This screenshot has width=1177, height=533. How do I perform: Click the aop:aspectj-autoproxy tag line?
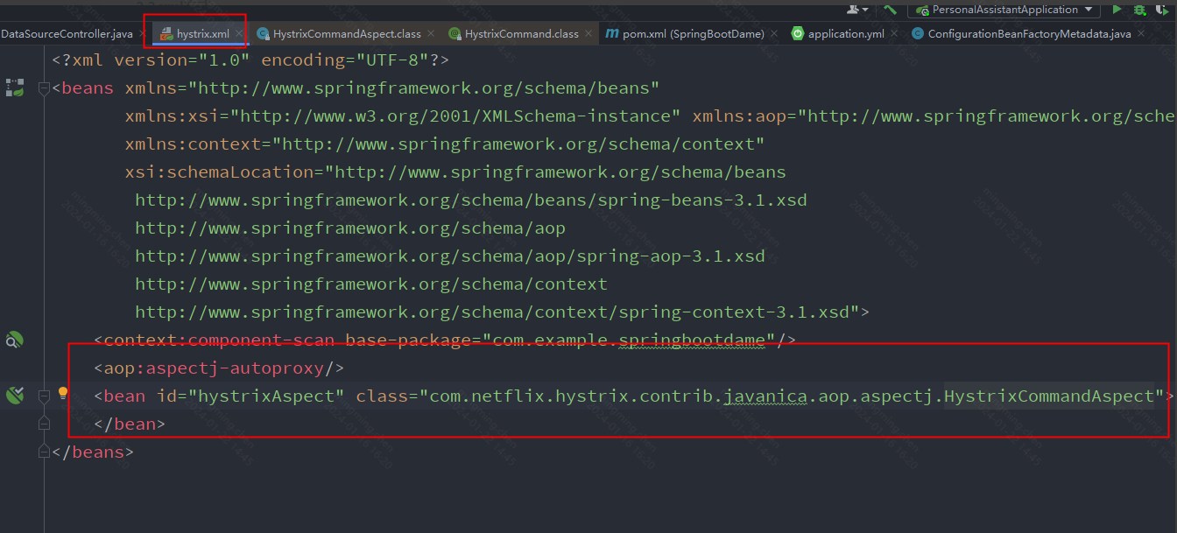[219, 368]
